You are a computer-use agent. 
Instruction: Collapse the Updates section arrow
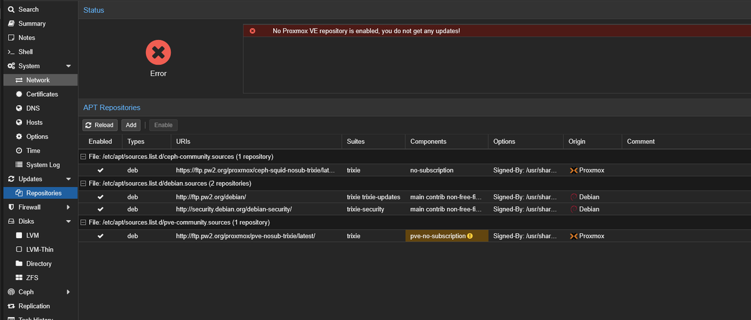pyautogui.click(x=68, y=179)
